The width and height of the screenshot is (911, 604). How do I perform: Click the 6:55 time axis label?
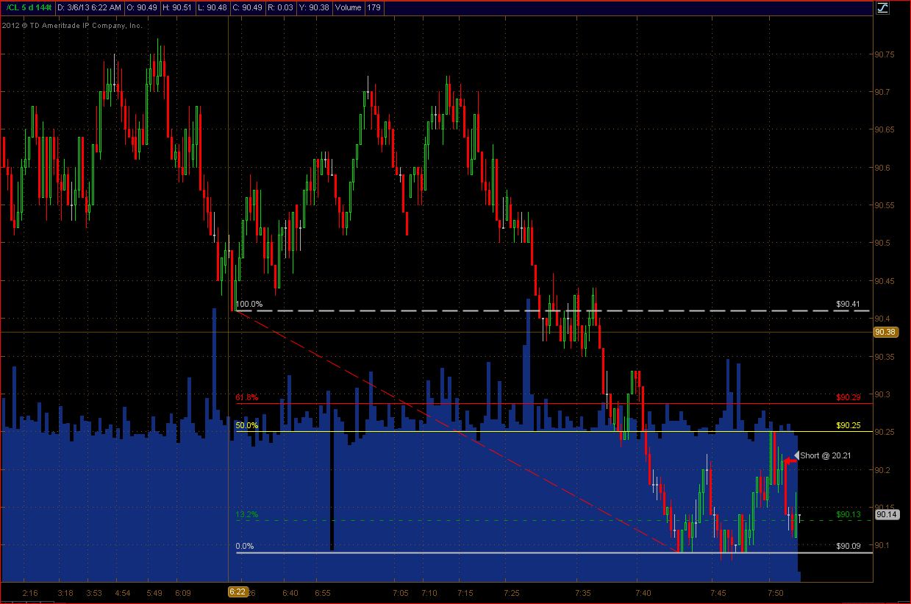pyautogui.click(x=322, y=592)
